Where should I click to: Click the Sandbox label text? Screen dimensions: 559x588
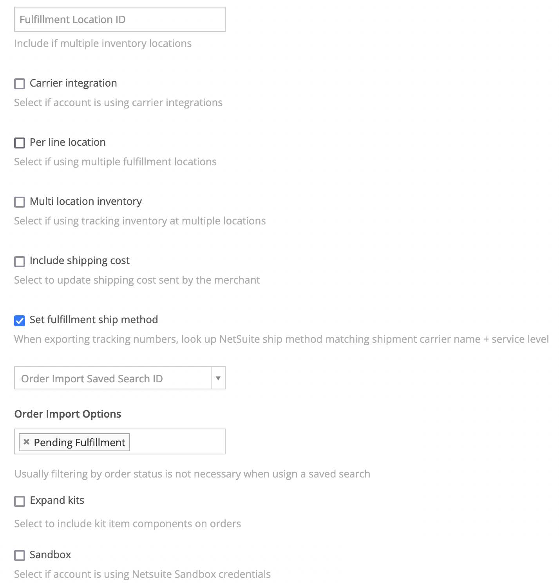pyautogui.click(x=51, y=555)
